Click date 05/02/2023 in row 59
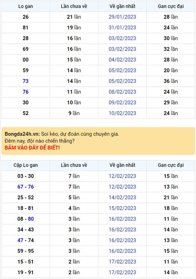 122,70
